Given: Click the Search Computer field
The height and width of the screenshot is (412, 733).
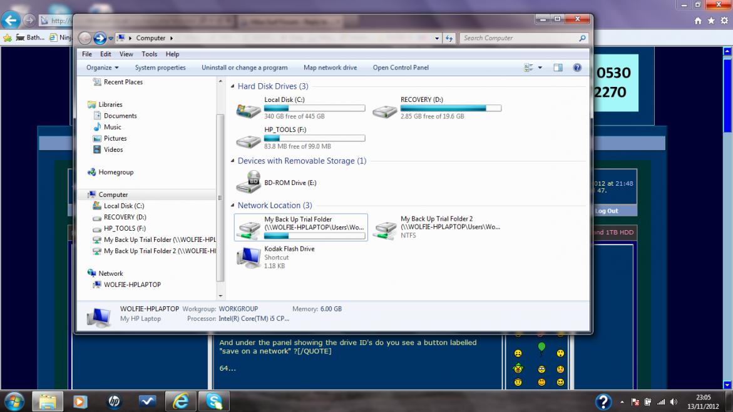Looking at the screenshot, I should 518,38.
